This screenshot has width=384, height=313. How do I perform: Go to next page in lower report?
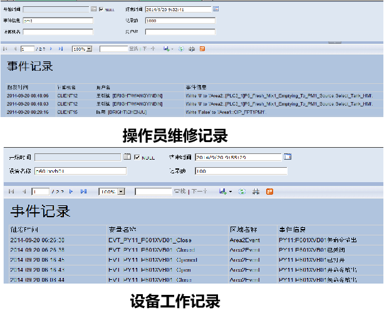71,191
